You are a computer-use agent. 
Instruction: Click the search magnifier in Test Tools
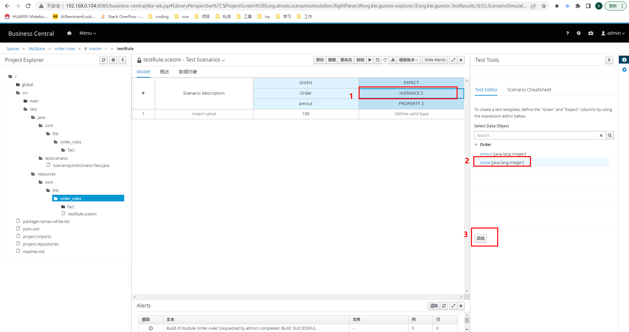[610, 135]
